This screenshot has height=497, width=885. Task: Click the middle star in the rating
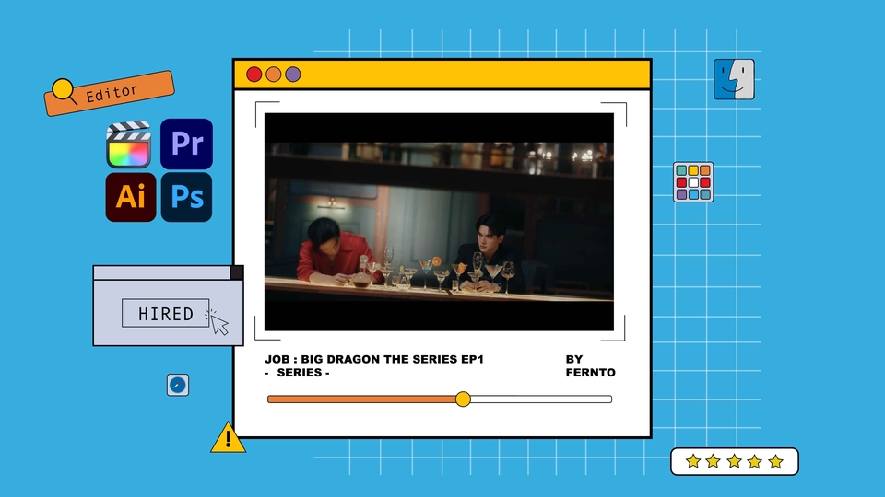pyautogui.click(x=735, y=461)
